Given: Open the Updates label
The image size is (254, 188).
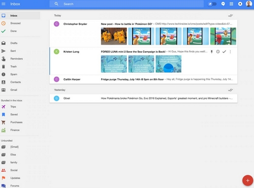Looking at the screenshot, I should coord(15,178).
